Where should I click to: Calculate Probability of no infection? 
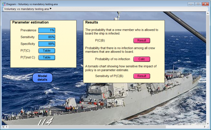point(142,59)
